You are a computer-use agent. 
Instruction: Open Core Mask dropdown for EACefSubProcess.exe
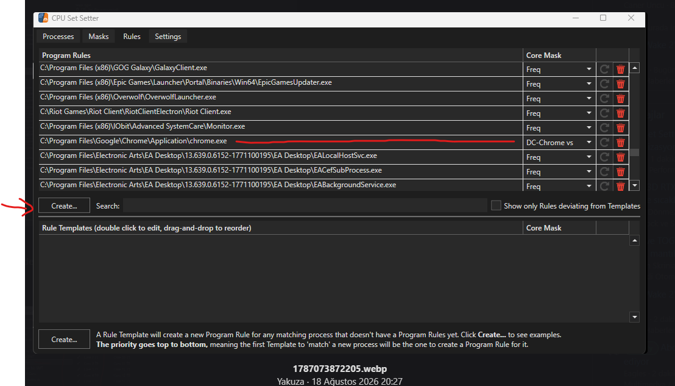559,172
